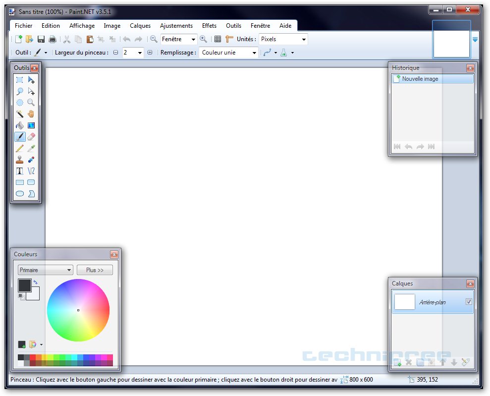Select the Paint Bucket tool
Image resolution: width=490 pixels, height=396 pixels.
point(19,125)
